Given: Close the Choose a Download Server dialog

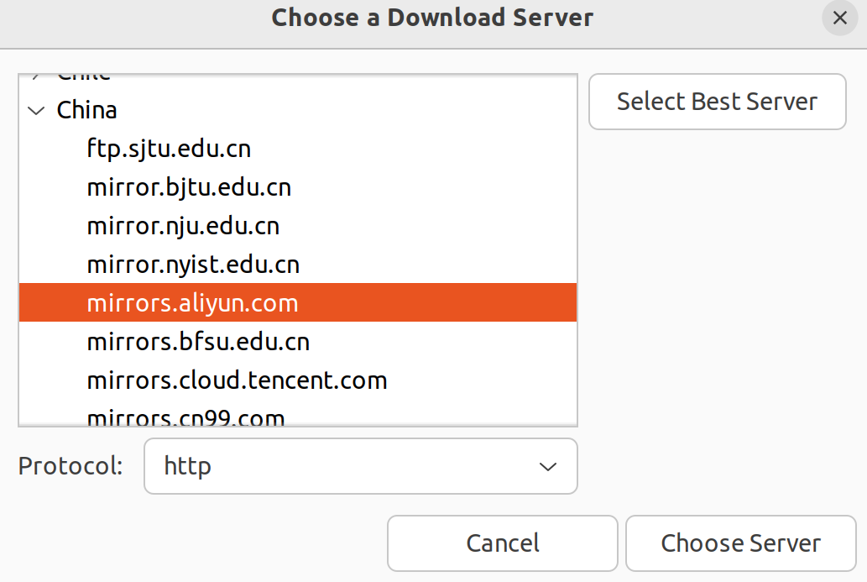Looking at the screenshot, I should (839, 18).
